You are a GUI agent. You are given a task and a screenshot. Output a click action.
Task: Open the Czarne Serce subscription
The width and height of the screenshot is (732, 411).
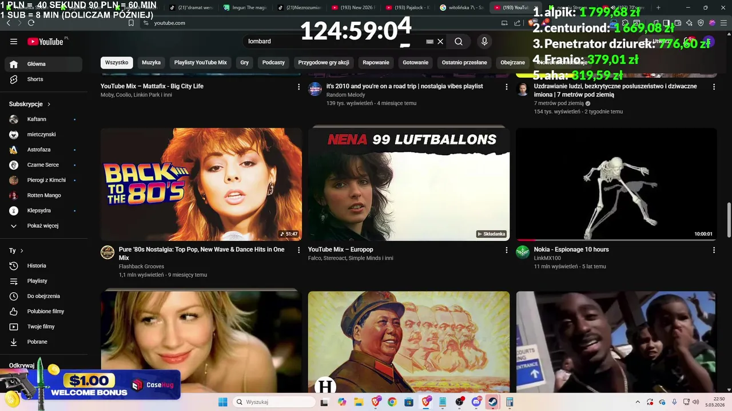click(43, 165)
